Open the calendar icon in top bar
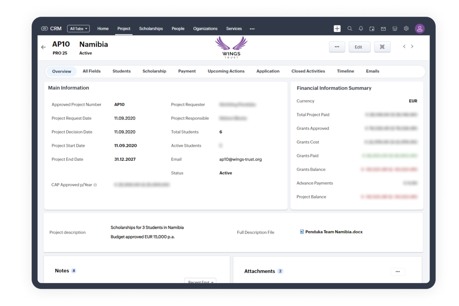This screenshot has width=459, height=306. [x=372, y=29]
